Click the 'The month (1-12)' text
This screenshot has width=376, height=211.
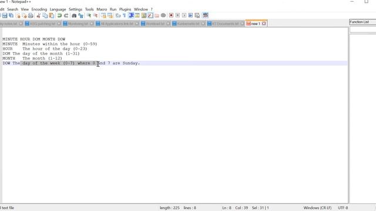[x=42, y=59]
